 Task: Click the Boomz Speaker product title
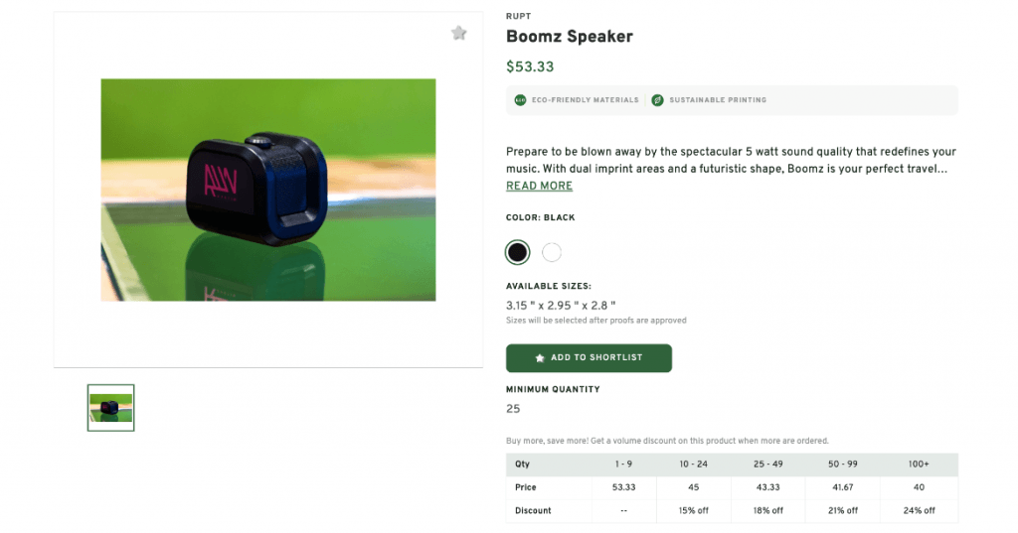click(569, 37)
